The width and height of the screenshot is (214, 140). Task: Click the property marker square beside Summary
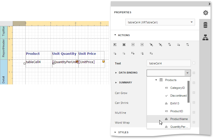pyautogui.click(x=194, y=83)
